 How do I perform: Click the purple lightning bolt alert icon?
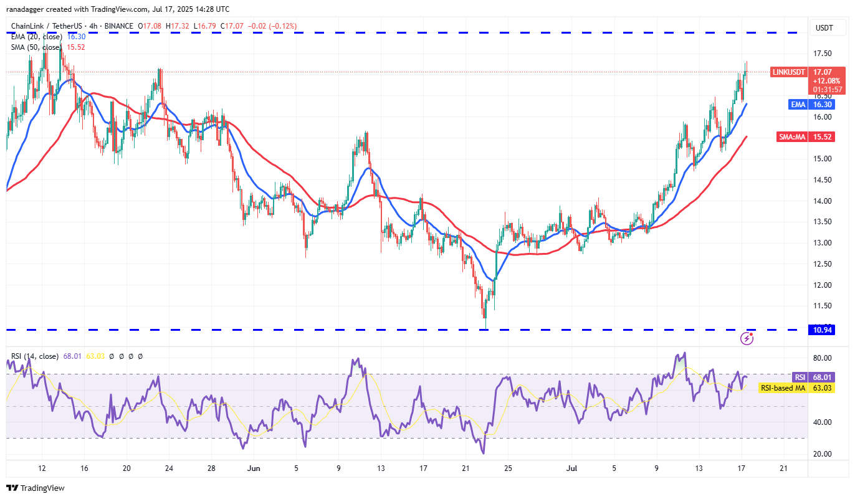coord(747,338)
